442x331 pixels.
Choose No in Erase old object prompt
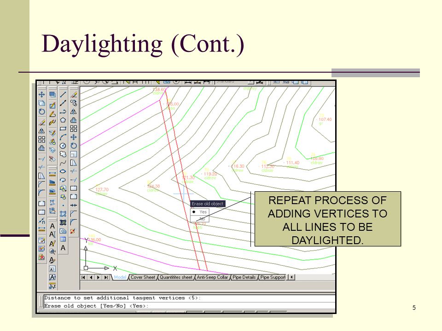pos(199,218)
